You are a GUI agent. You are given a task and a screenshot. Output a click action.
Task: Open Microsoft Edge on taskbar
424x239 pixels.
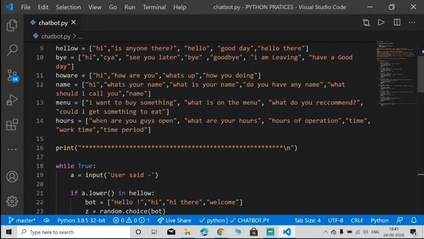click(204, 232)
